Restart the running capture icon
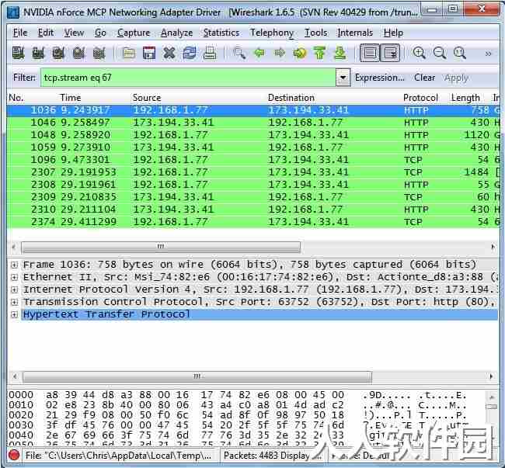505x468 pixels. [x=99, y=53]
